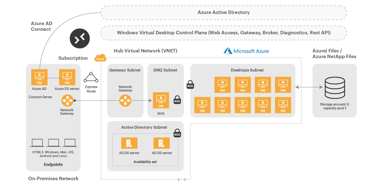Select the "Endpoints" label
The width and height of the screenshot is (383, 191).
tap(53, 165)
